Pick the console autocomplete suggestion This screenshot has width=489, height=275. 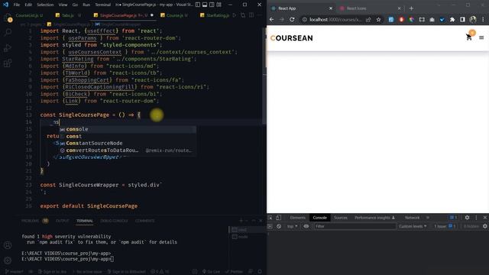(x=128, y=129)
